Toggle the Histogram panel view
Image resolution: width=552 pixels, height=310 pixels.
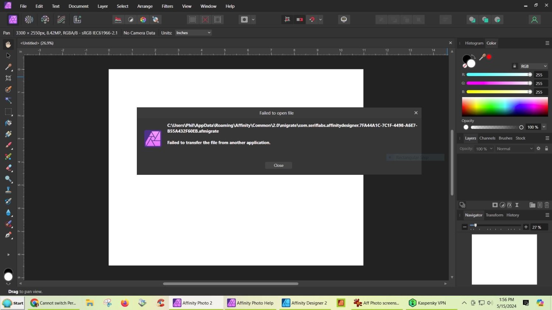click(x=474, y=43)
